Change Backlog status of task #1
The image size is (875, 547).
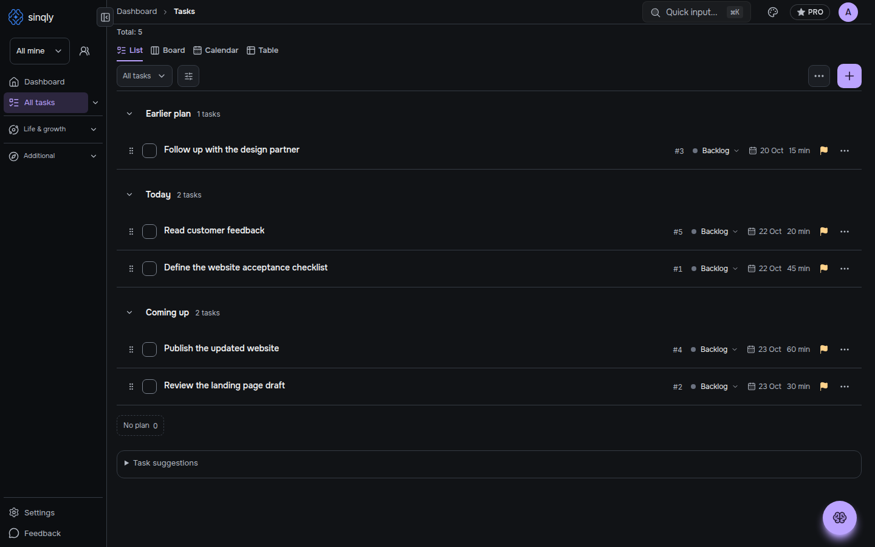pos(715,269)
